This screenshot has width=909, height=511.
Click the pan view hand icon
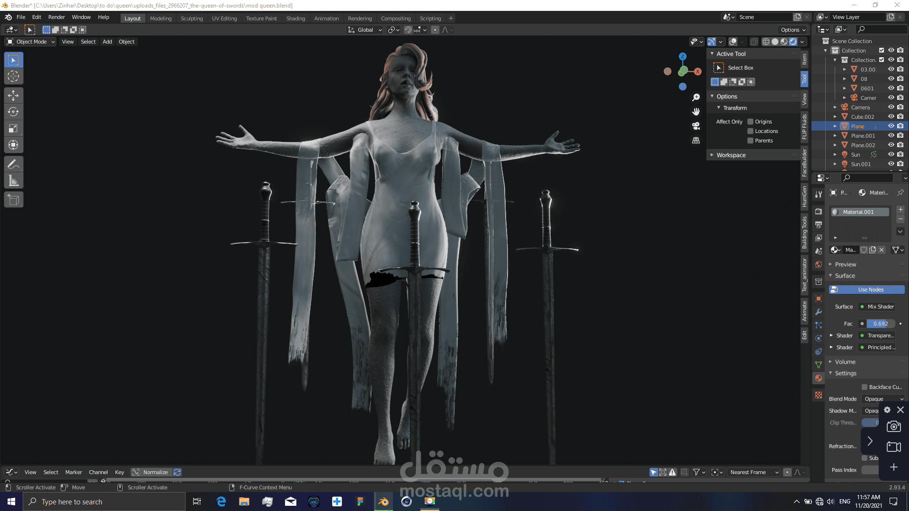coord(696,112)
